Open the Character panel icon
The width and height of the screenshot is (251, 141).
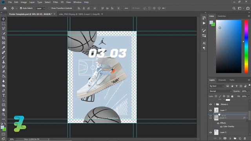[x=204, y=43]
